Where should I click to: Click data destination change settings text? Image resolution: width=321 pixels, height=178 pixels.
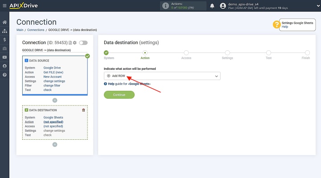tap(54, 130)
